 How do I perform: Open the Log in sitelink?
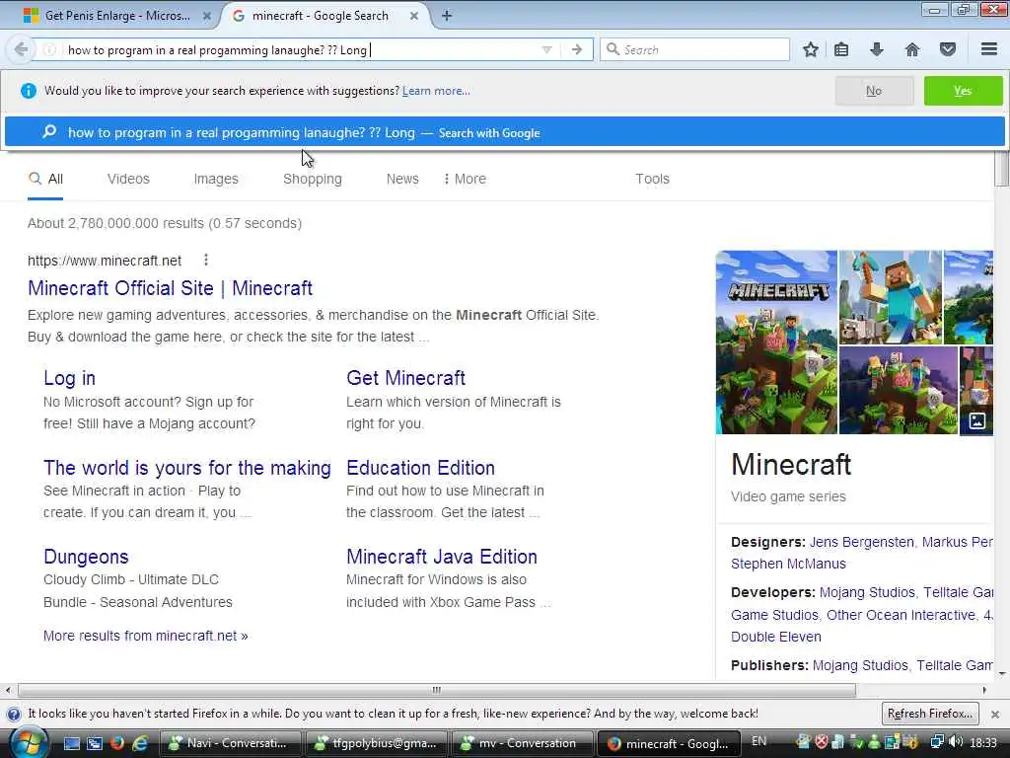coord(70,378)
